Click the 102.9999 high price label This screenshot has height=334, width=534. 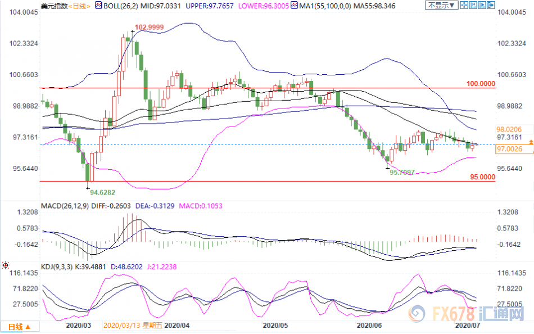click(x=149, y=27)
